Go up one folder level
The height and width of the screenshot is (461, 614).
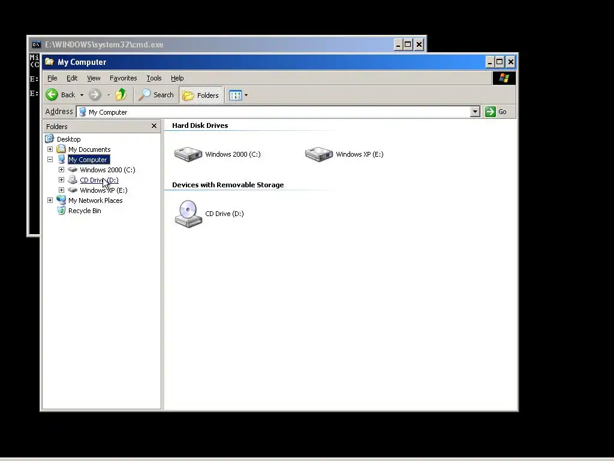tap(121, 94)
